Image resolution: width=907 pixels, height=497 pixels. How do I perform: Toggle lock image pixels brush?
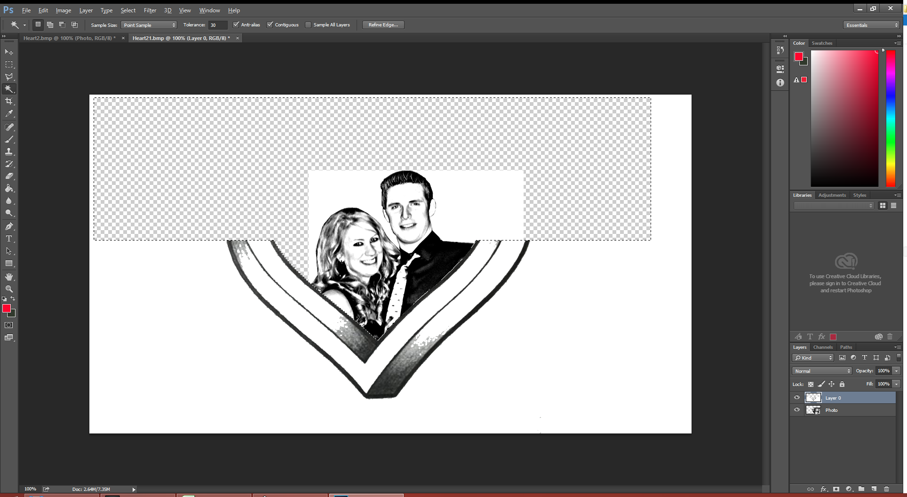(x=821, y=384)
